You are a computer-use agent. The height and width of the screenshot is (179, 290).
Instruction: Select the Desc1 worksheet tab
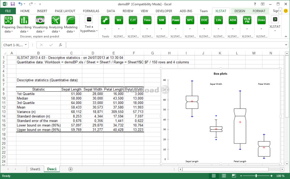coord(52,169)
